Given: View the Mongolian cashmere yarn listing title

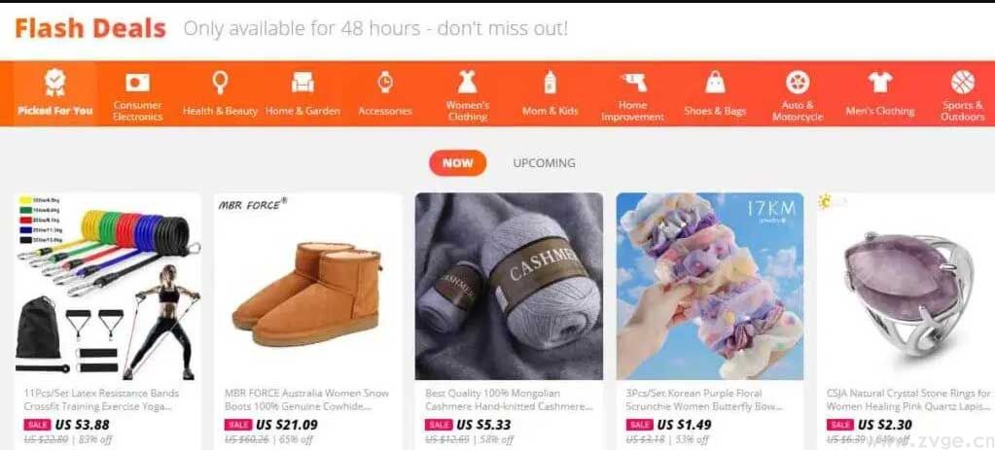Looking at the screenshot, I should click(509, 399).
